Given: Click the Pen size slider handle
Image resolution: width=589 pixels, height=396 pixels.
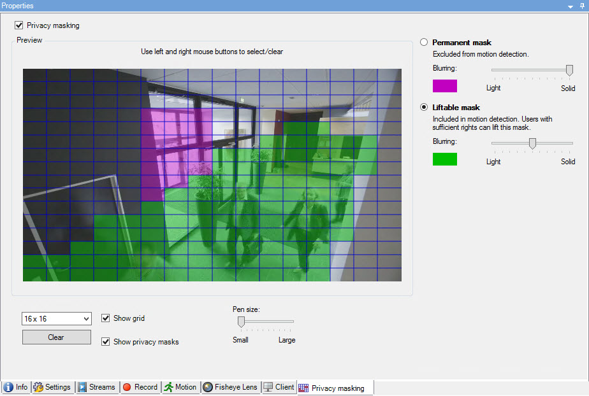Looking at the screenshot, I should click(x=241, y=322).
